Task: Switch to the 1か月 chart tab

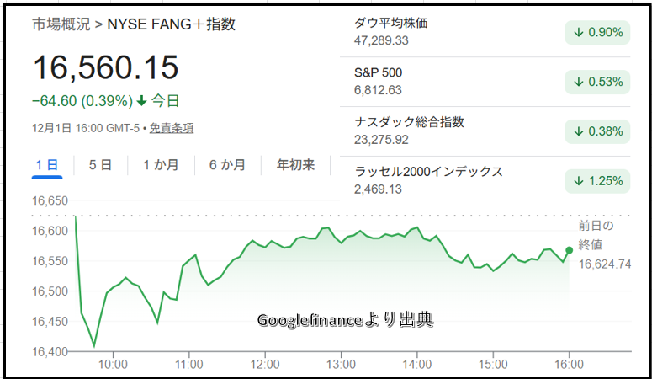Action: click(x=160, y=165)
